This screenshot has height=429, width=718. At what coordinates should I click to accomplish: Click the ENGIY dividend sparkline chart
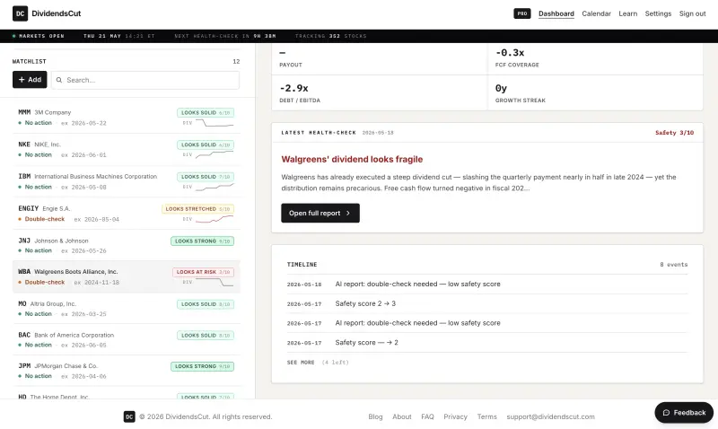215,219
